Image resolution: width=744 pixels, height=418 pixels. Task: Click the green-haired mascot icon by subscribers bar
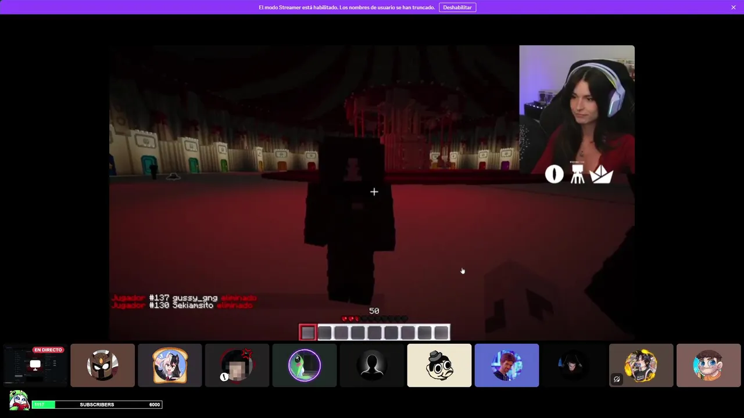(19, 400)
